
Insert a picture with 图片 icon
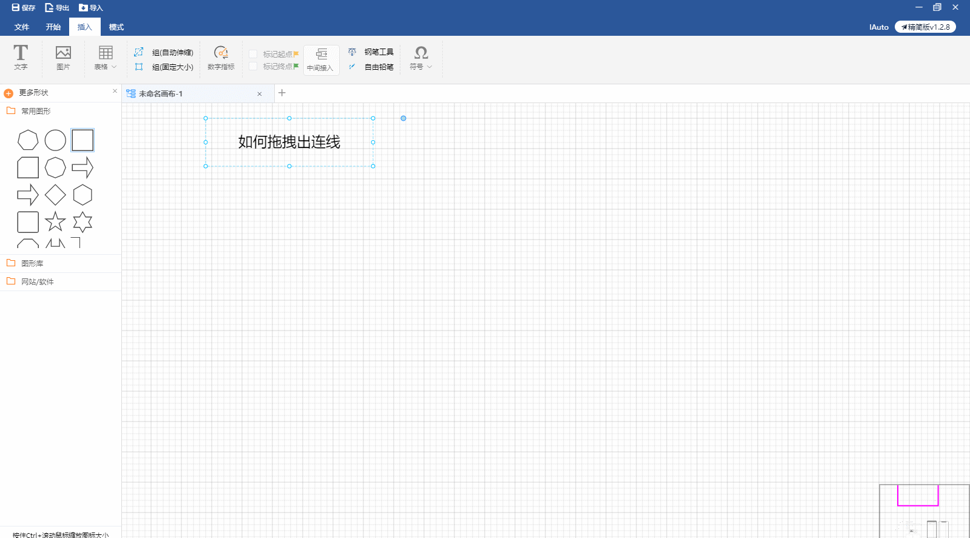(x=63, y=57)
